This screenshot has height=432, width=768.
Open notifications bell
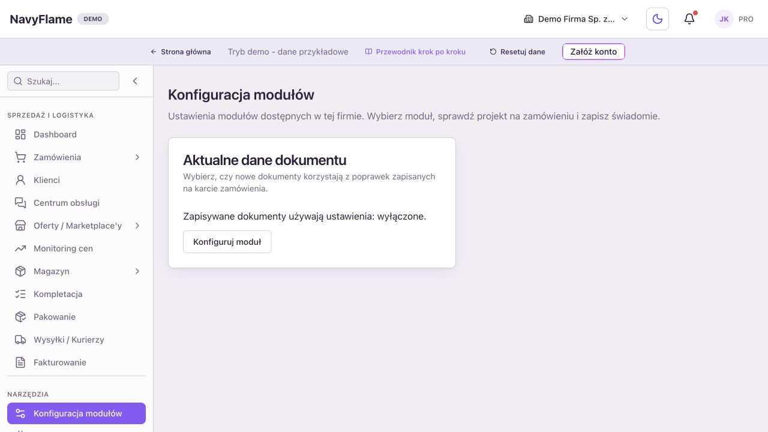(689, 19)
